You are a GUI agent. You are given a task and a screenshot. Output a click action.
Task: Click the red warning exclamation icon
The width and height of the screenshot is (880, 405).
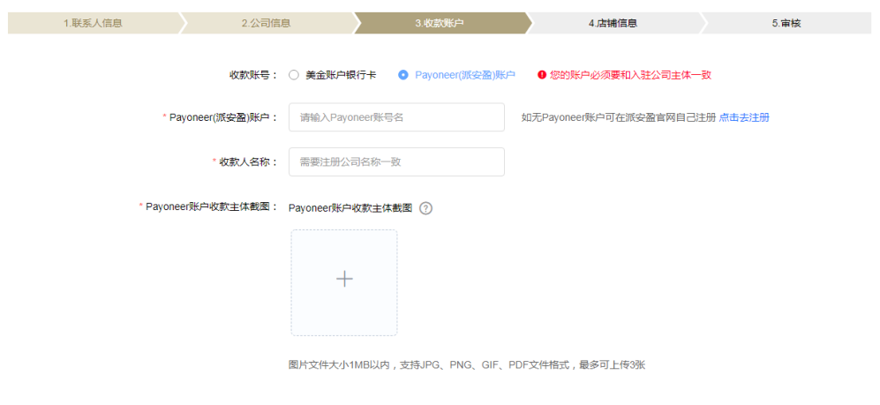point(542,75)
